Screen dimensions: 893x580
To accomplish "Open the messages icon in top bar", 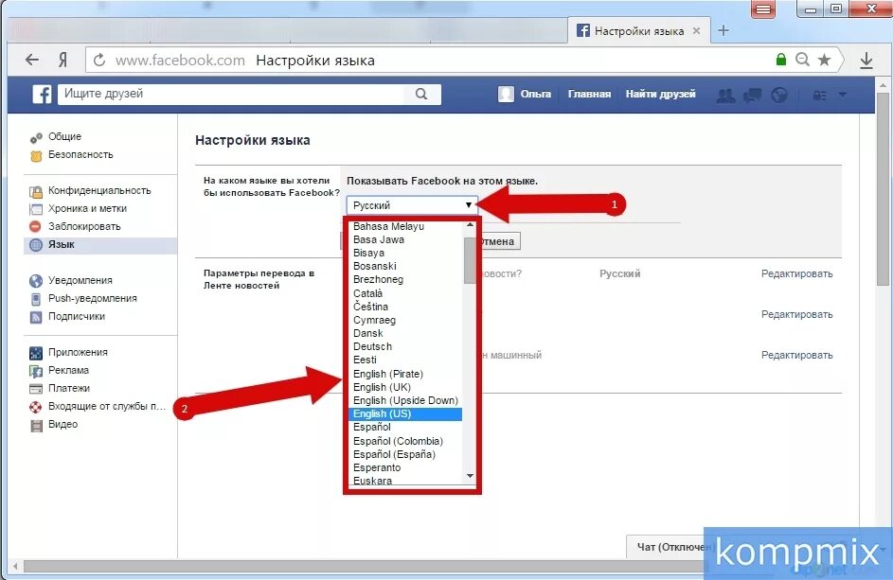I will point(752,95).
